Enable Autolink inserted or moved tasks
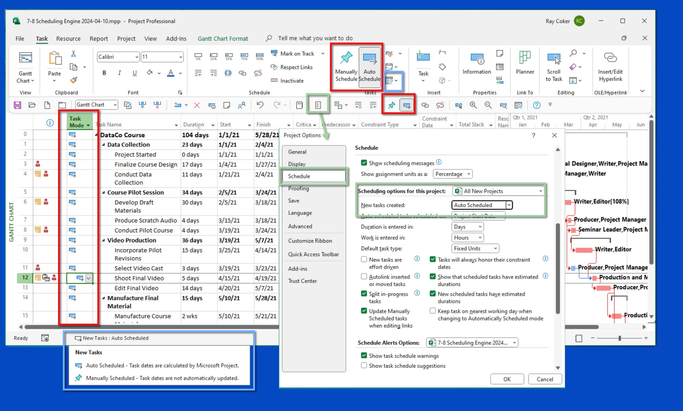Image resolution: width=683 pixels, height=411 pixels. pyautogui.click(x=364, y=276)
